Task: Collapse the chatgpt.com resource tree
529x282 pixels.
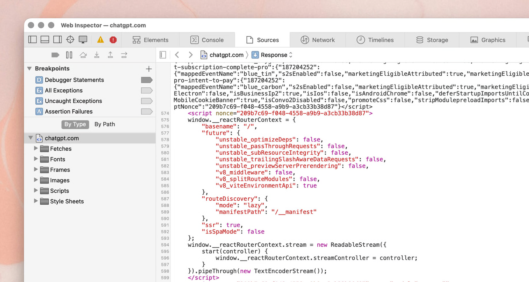Action: pyautogui.click(x=30, y=138)
